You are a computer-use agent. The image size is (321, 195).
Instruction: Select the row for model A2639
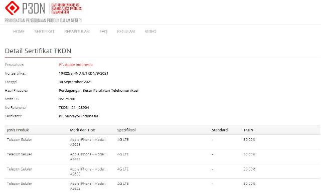pyautogui.click(x=163, y=171)
